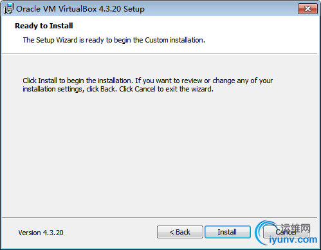Click the Chinese watermark characters near Cancel

pyautogui.click(x=296, y=228)
